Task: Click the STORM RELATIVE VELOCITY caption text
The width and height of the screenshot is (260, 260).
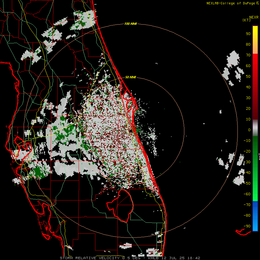Action: 90,258
